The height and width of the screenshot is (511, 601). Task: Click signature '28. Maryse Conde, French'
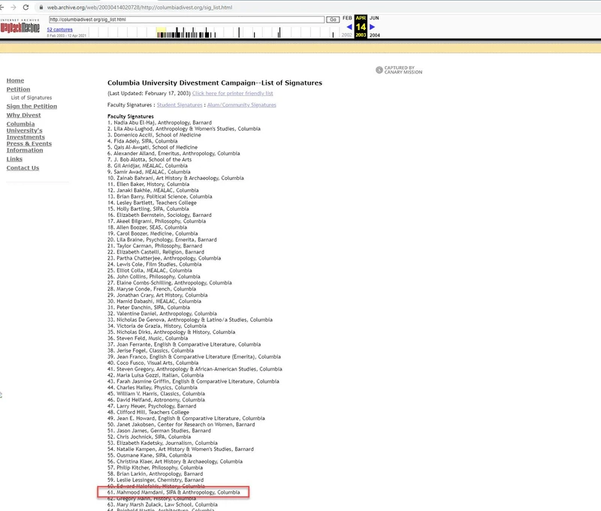point(152,289)
